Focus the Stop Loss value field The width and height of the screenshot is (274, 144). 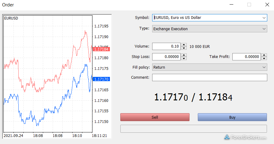tap(166, 57)
